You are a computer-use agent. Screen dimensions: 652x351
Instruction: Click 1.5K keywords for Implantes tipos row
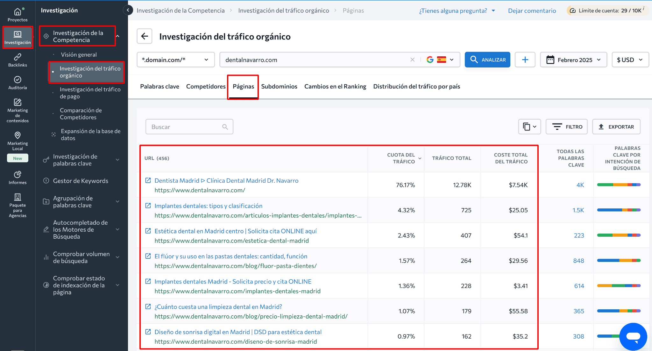578,210
